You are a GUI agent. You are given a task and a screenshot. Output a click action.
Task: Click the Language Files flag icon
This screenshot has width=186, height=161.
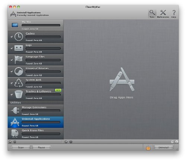click(19, 59)
